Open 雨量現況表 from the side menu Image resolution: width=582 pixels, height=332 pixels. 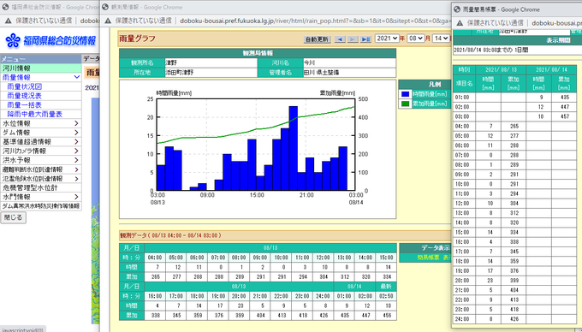25,96
